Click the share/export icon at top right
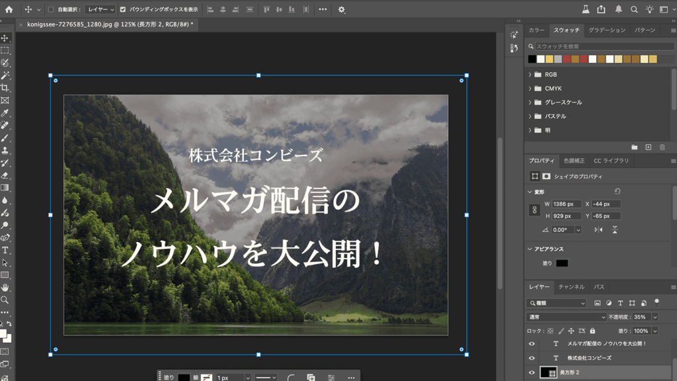 (601, 9)
